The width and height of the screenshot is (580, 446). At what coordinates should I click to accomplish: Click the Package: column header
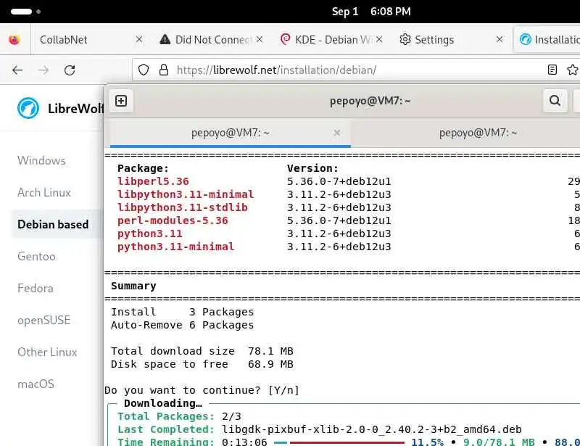click(143, 168)
